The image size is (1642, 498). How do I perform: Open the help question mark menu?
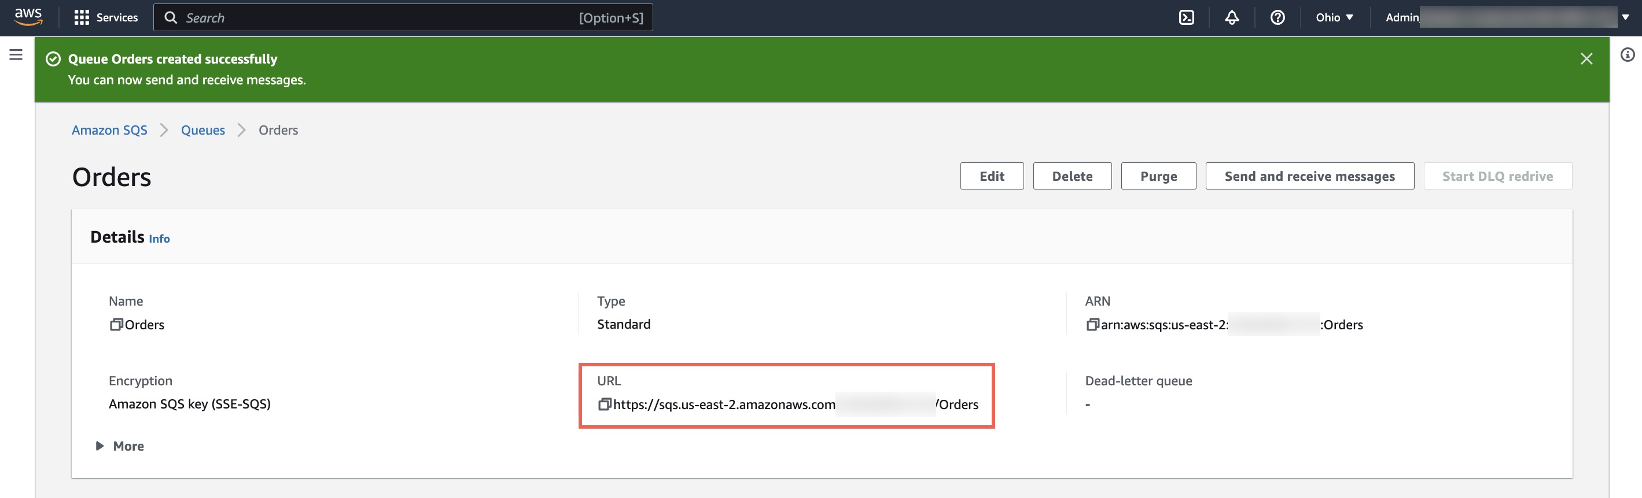[1277, 18]
